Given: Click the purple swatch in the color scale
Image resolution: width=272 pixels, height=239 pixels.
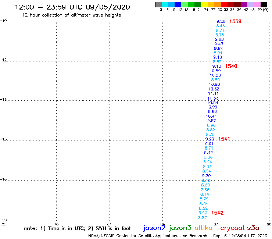Looking at the screenshot, I should pos(244,4).
